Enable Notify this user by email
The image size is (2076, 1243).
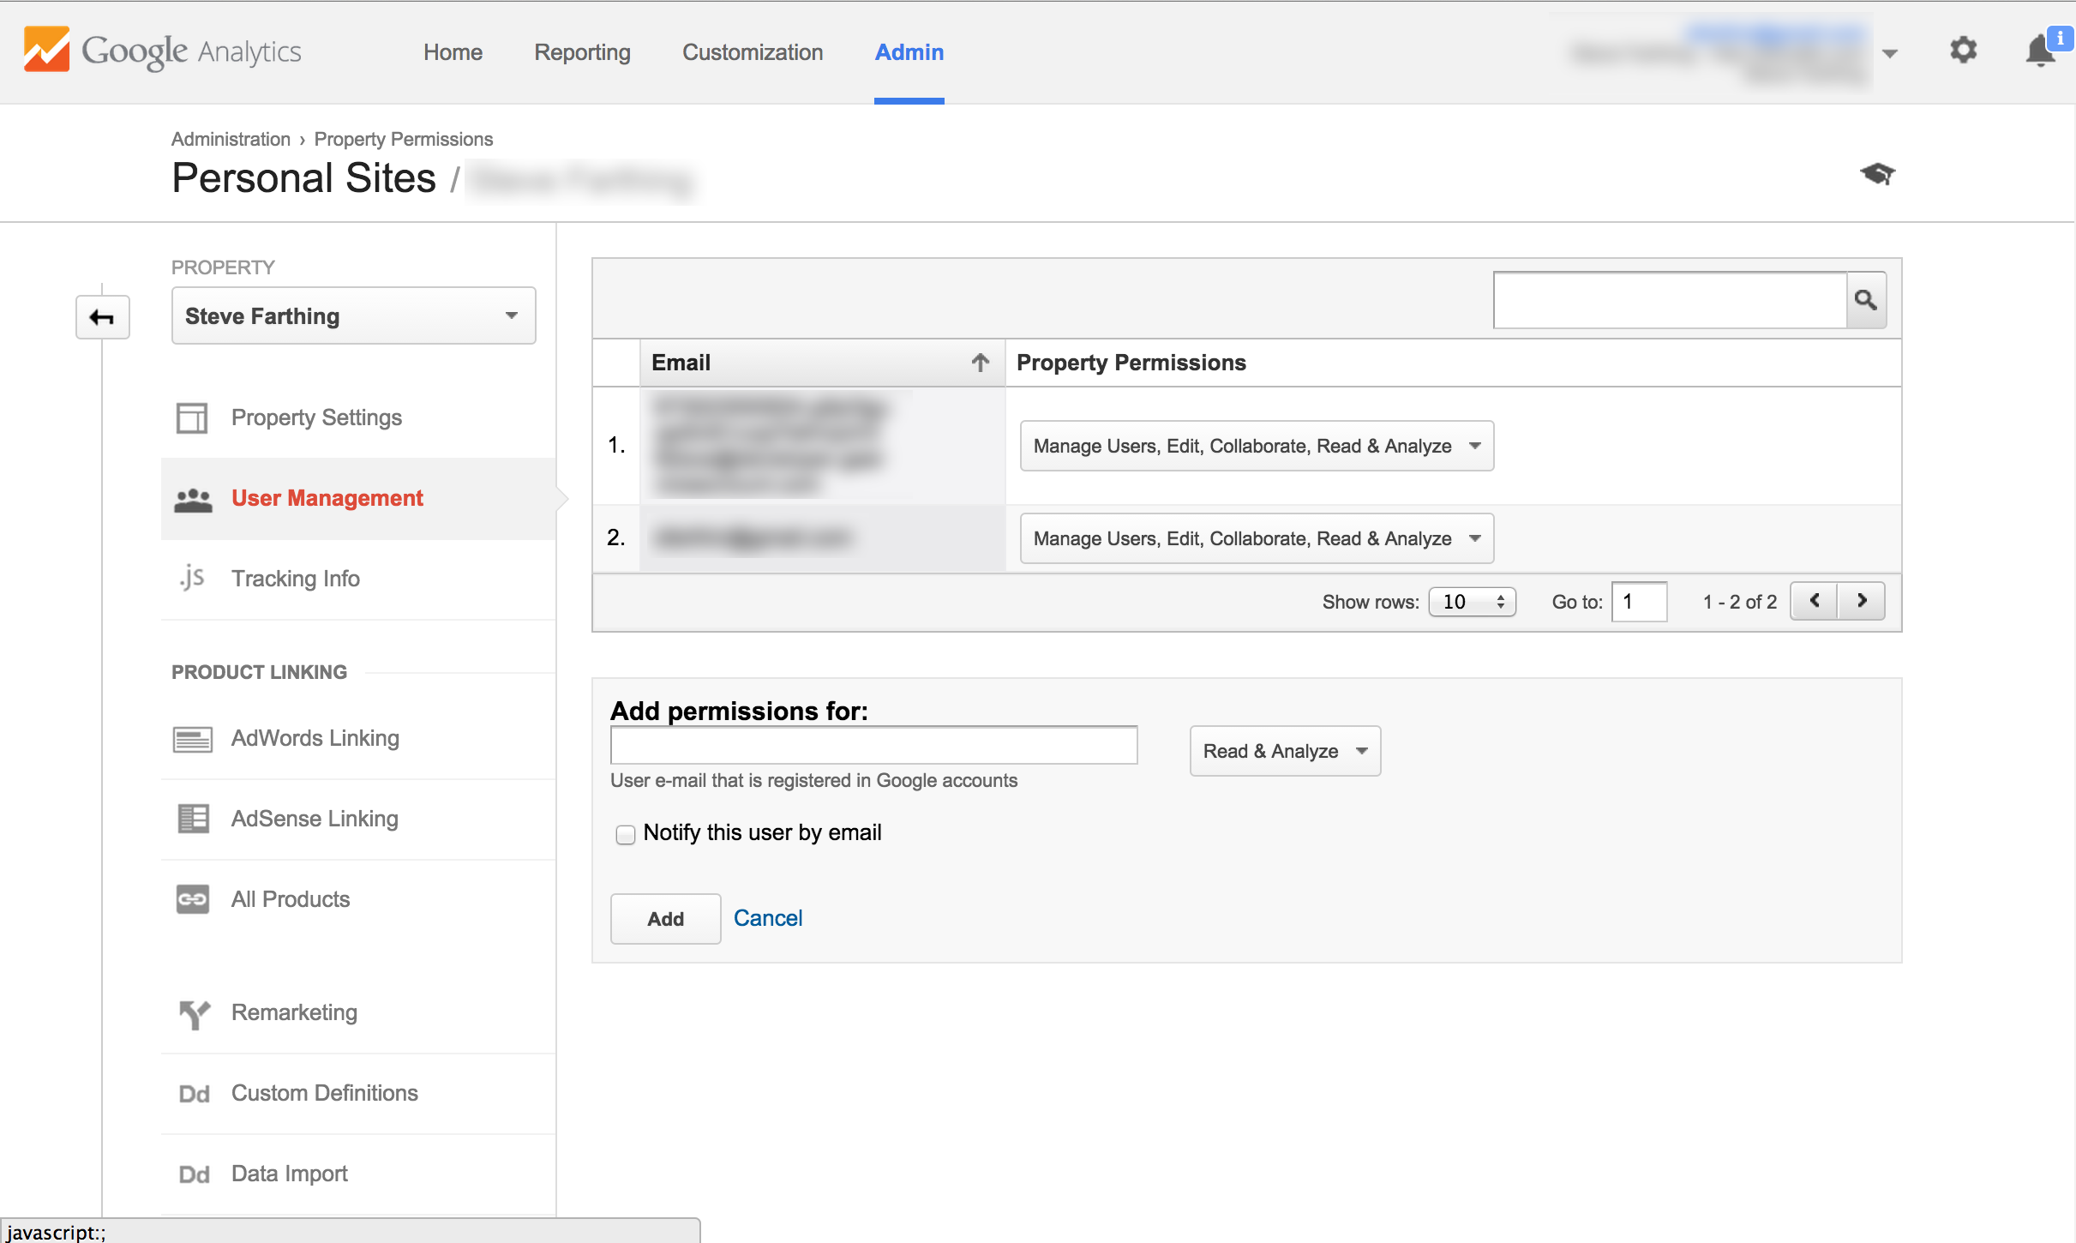pyautogui.click(x=626, y=834)
